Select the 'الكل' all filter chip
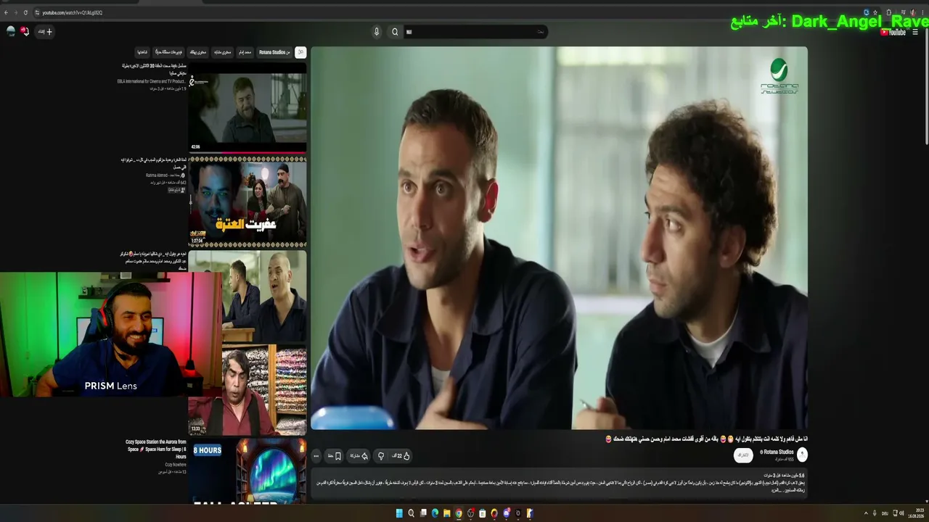Viewport: 929px width, 522px height. (300, 52)
